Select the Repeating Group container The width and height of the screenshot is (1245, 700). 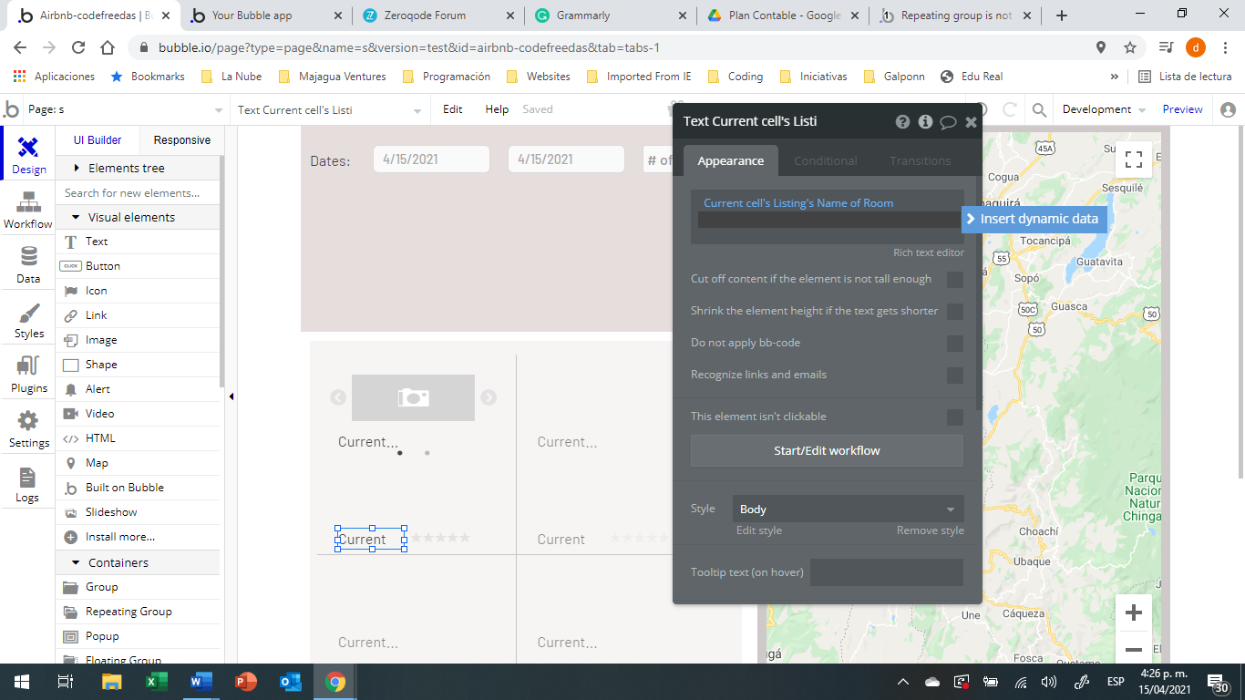[x=139, y=612]
